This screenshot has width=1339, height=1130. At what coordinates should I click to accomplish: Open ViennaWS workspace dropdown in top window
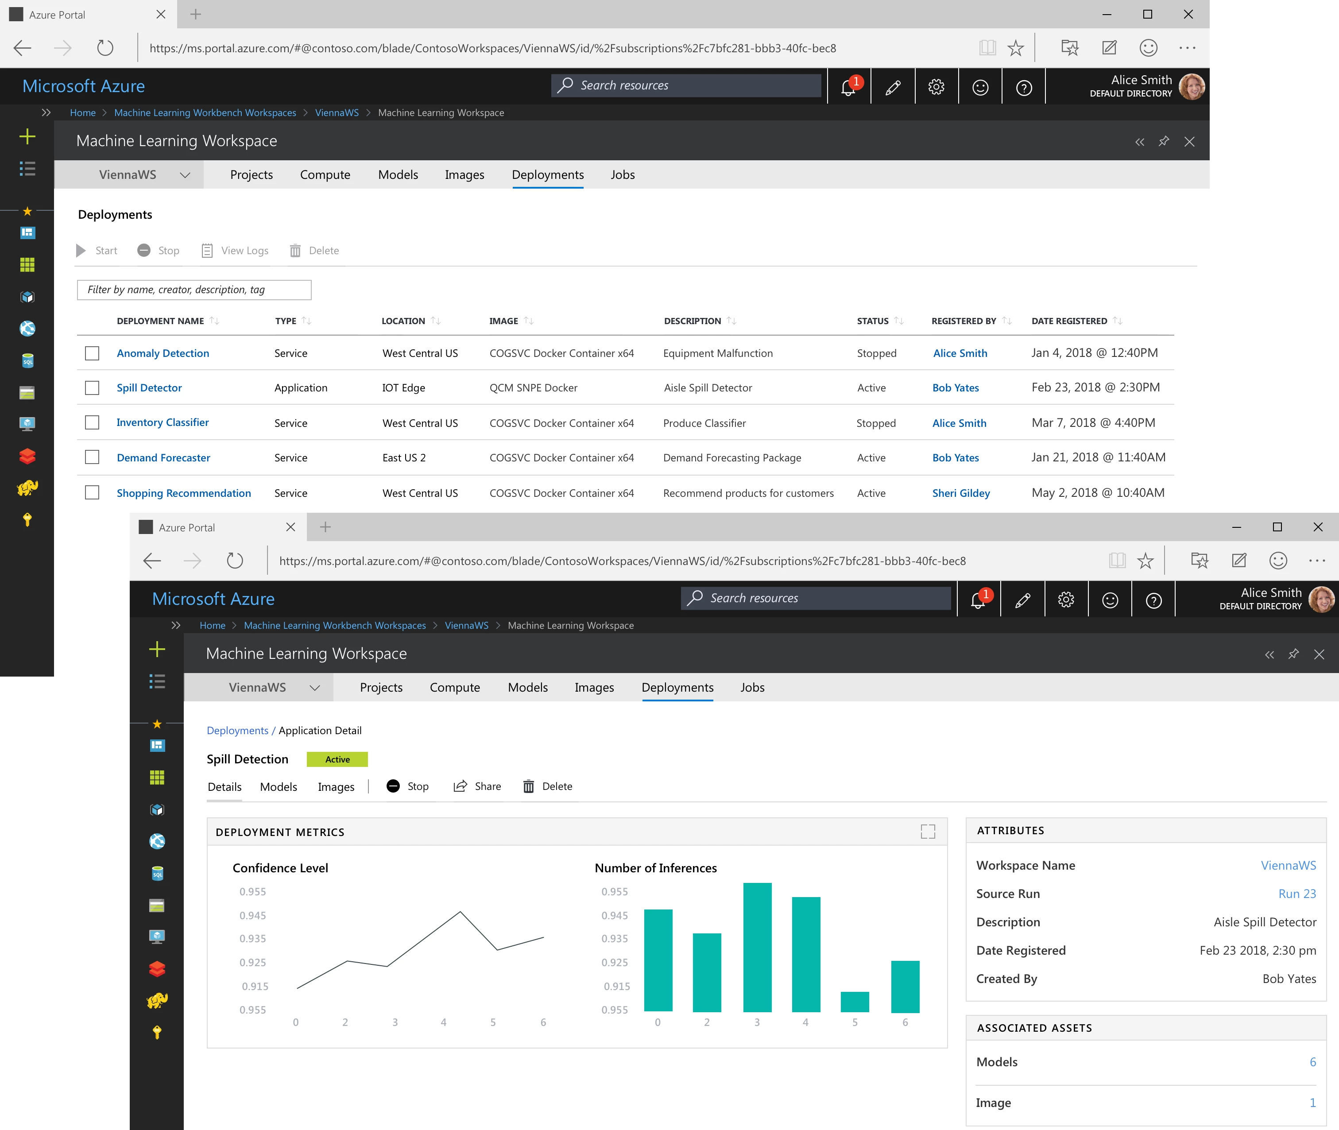click(129, 174)
